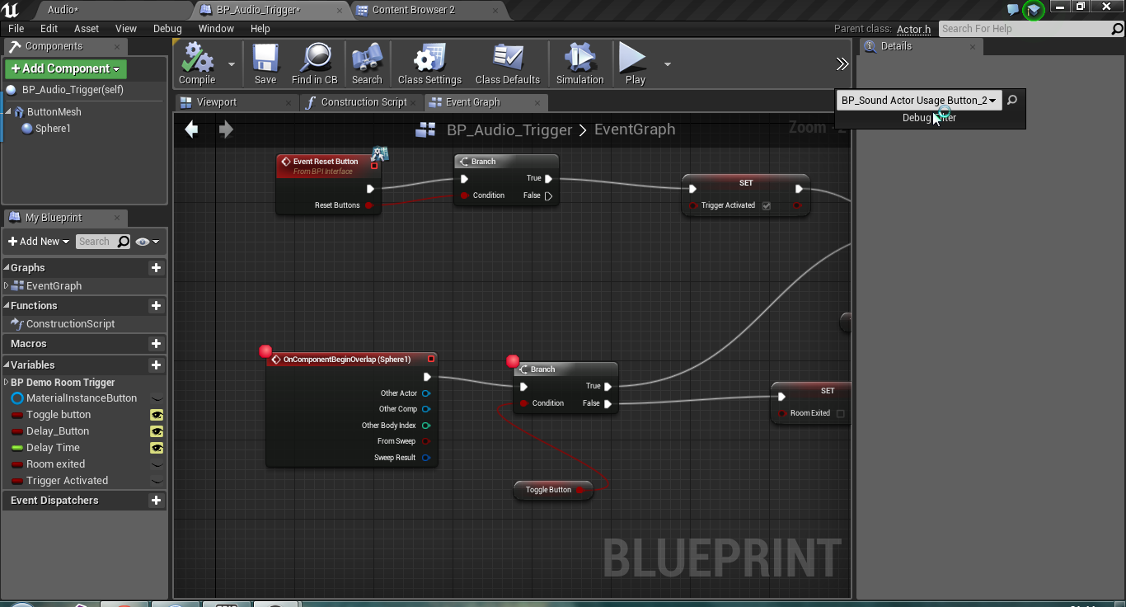Close the Event Graph tab
Screen dimensions: 1126x607
point(537,102)
